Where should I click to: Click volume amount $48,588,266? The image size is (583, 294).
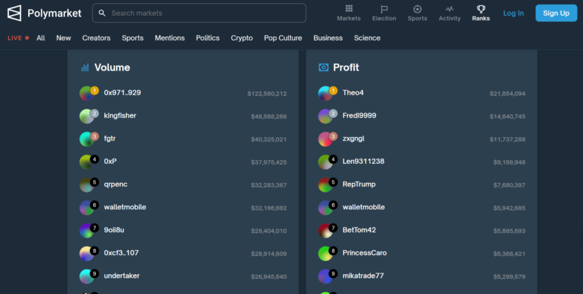coord(269,117)
